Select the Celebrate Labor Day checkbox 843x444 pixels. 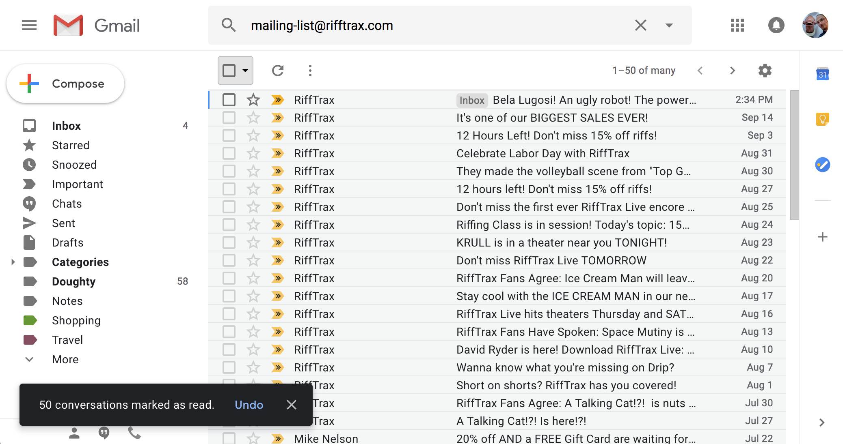[229, 153]
